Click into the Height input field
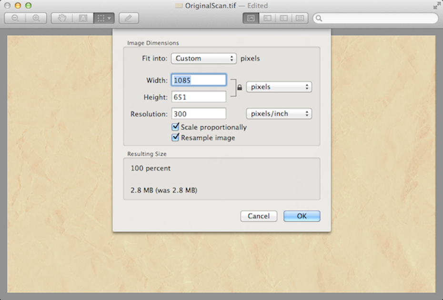 click(x=199, y=97)
